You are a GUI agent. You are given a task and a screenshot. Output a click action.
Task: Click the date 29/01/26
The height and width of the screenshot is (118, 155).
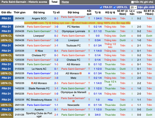click(20, 105)
